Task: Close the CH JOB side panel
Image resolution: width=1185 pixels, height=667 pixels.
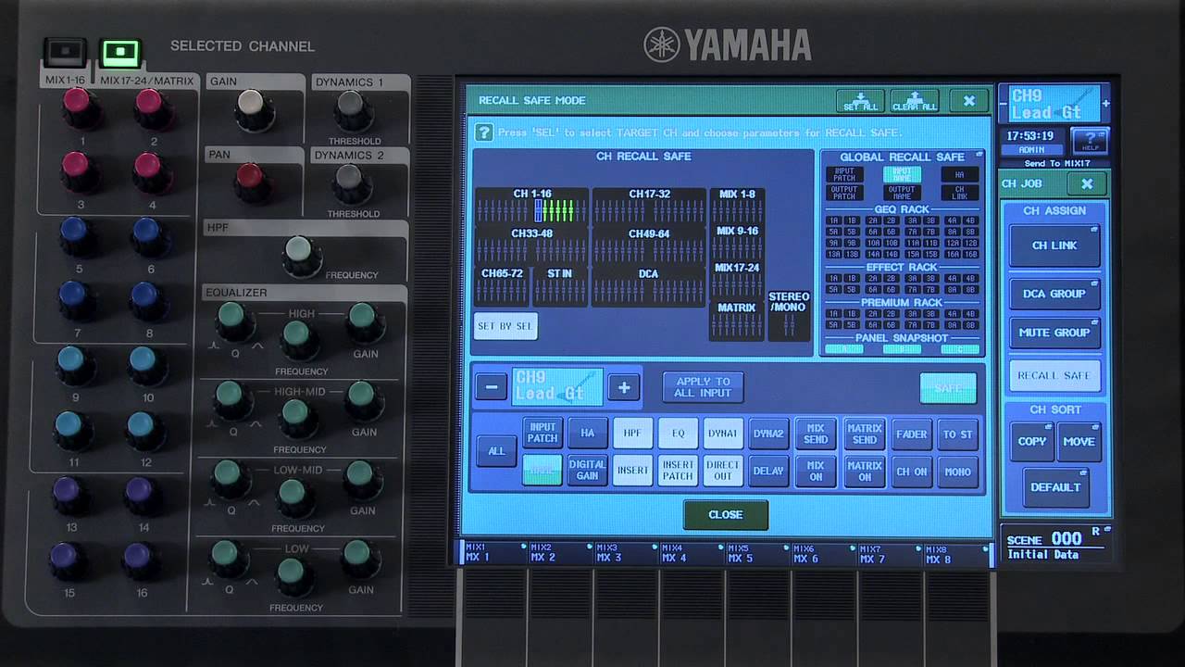Action: (x=1087, y=183)
